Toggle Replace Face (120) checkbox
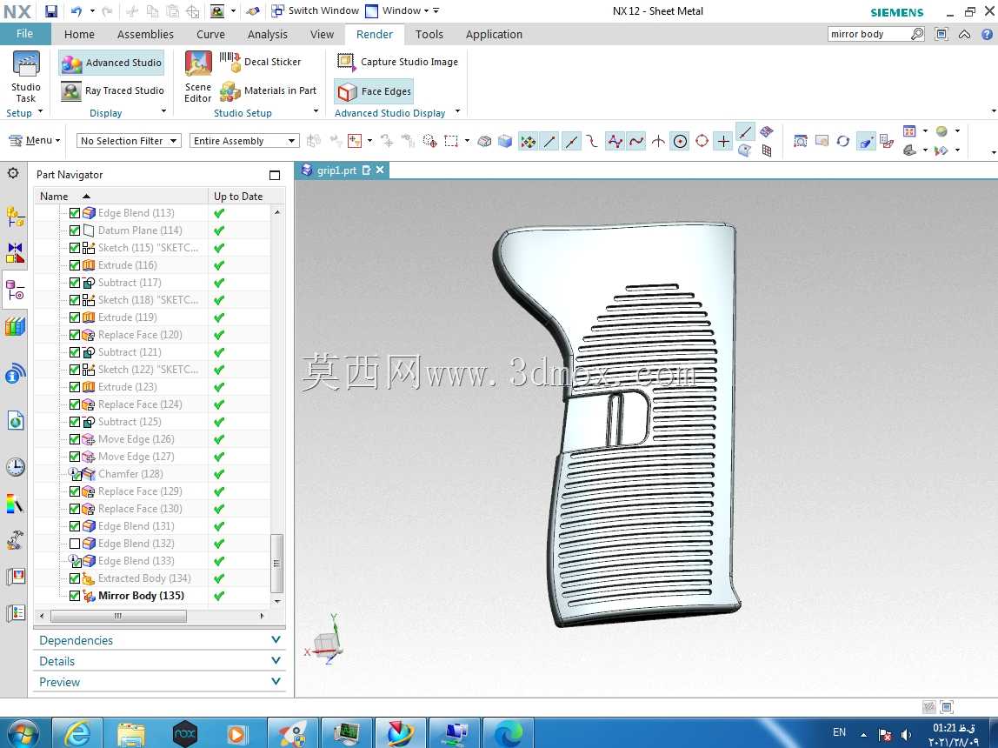 [x=75, y=334]
